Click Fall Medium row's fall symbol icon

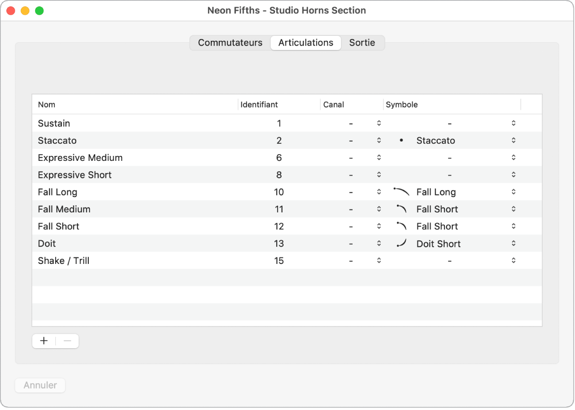tap(401, 209)
